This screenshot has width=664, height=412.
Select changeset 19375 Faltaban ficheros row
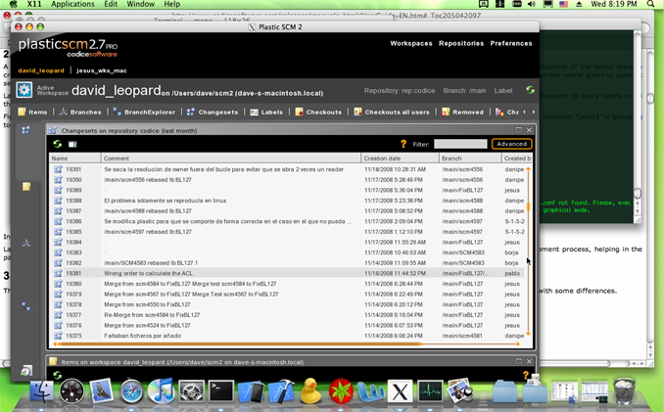tap(288, 336)
